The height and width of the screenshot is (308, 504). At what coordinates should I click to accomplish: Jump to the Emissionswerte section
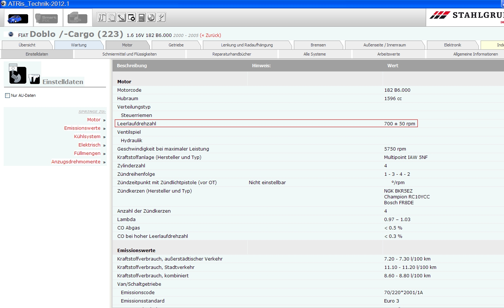coord(82,128)
